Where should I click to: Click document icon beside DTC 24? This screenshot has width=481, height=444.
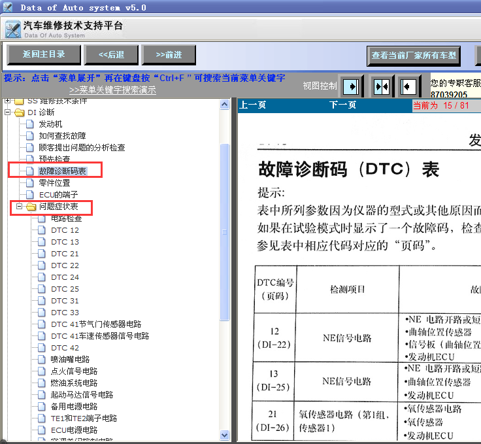click(x=42, y=277)
